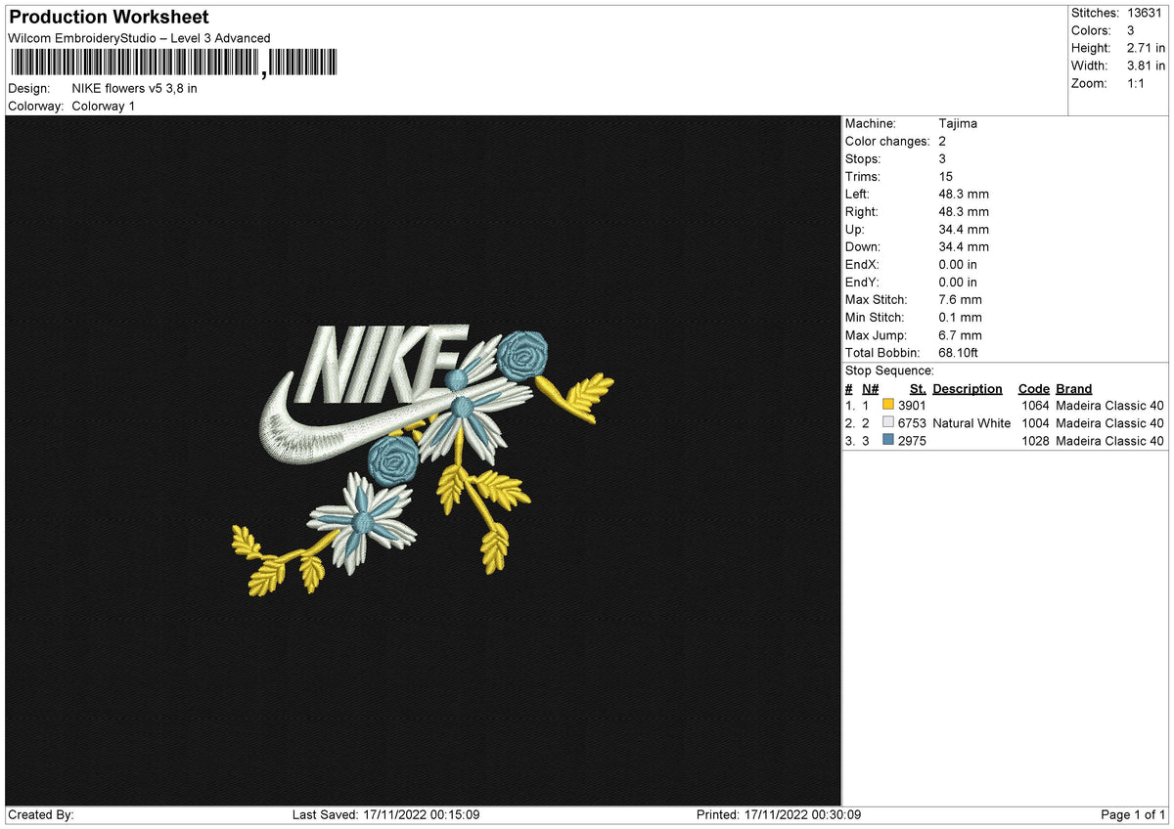
Task: Click 'Wilcom EmbroideryStudio – Level 3 Advanced' text
Action: coord(139,38)
